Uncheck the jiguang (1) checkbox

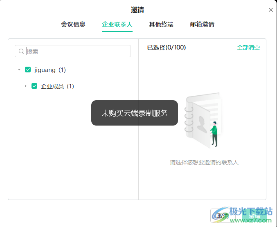[x=28, y=70]
